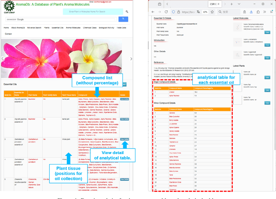This screenshot has width=276, height=199.
Task: View third plant under Latest Plants
Action: [x=267, y=103]
